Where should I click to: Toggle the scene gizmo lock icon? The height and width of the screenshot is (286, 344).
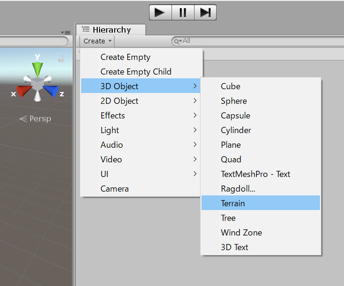pos(61,59)
